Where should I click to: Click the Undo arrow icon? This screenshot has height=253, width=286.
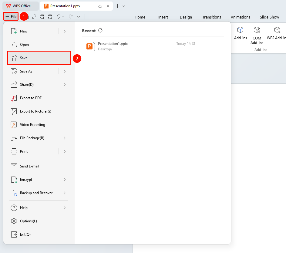(x=58, y=17)
